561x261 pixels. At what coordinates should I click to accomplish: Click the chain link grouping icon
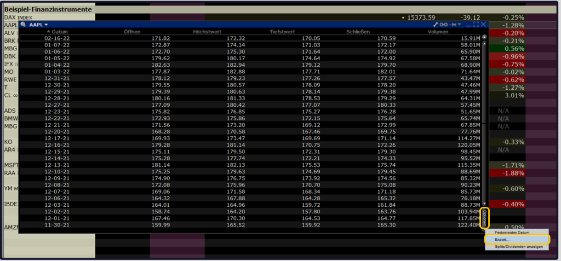point(444,24)
